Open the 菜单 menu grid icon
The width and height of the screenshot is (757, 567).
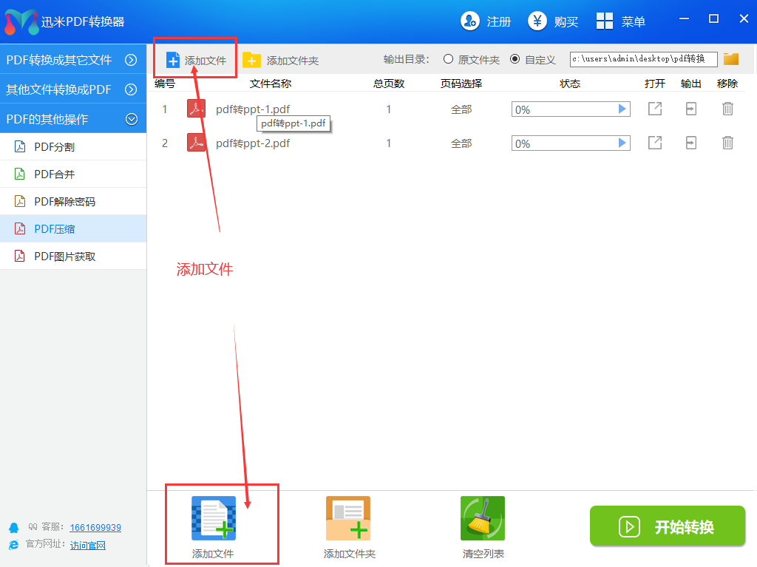click(x=605, y=21)
